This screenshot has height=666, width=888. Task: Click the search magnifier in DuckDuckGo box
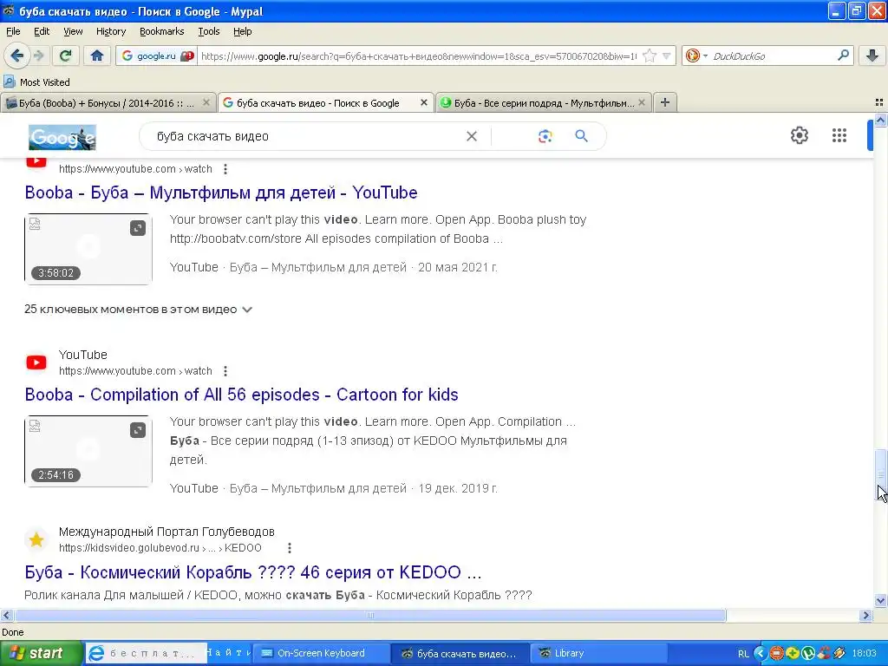coord(843,55)
